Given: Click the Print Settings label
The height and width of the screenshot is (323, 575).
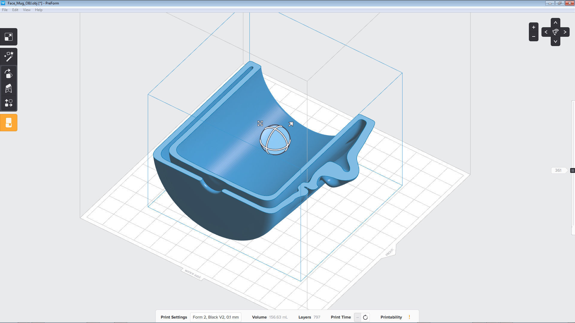Looking at the screenshot, I should click(174, 317).
